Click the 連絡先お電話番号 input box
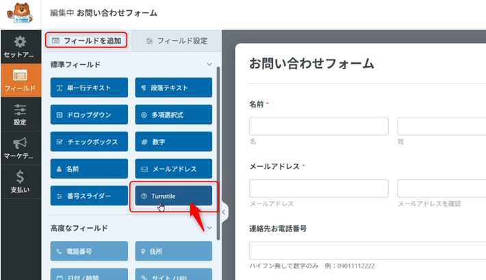 368,251
